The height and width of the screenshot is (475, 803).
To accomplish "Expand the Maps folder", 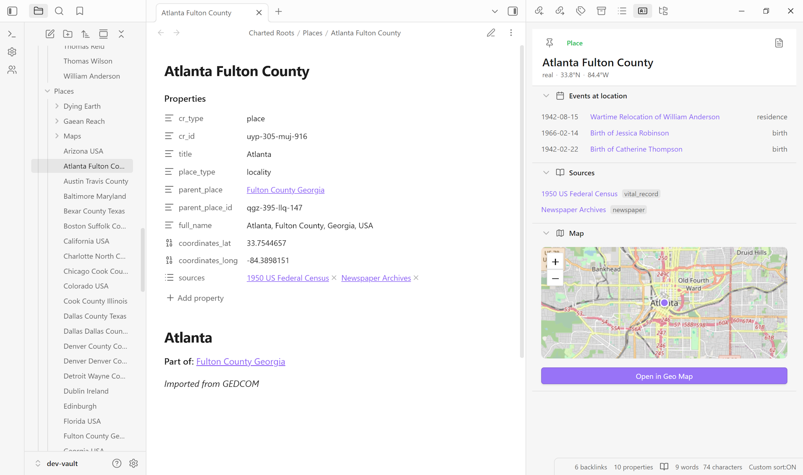I will [x=57, y=136].
